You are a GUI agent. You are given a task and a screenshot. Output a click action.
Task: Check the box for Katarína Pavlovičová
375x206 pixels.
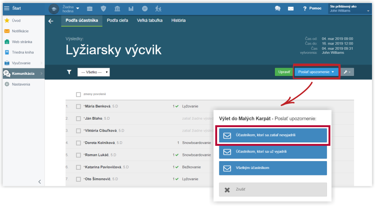(x=78, y=167)
